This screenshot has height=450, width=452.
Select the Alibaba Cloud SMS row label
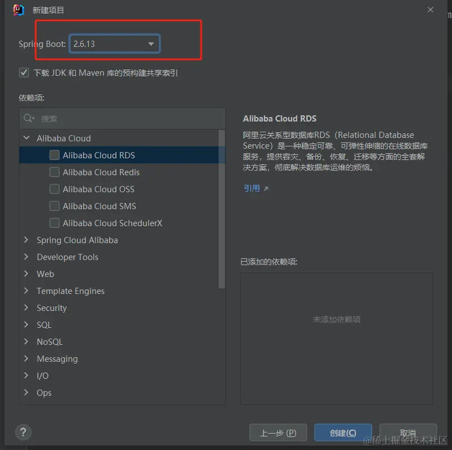[99, 206]
